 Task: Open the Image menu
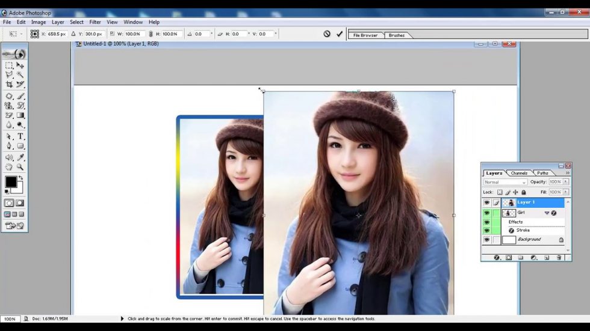pyautogui.click(x=39, y=22)
